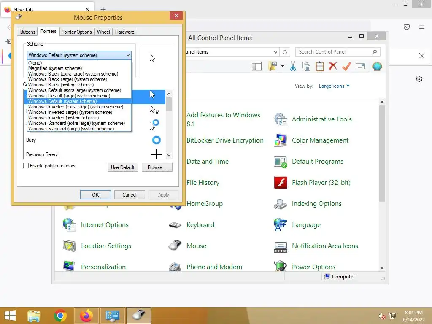Enable pointer shadow checkbox
The image size is (432, 324).
[x=26, y=165]
